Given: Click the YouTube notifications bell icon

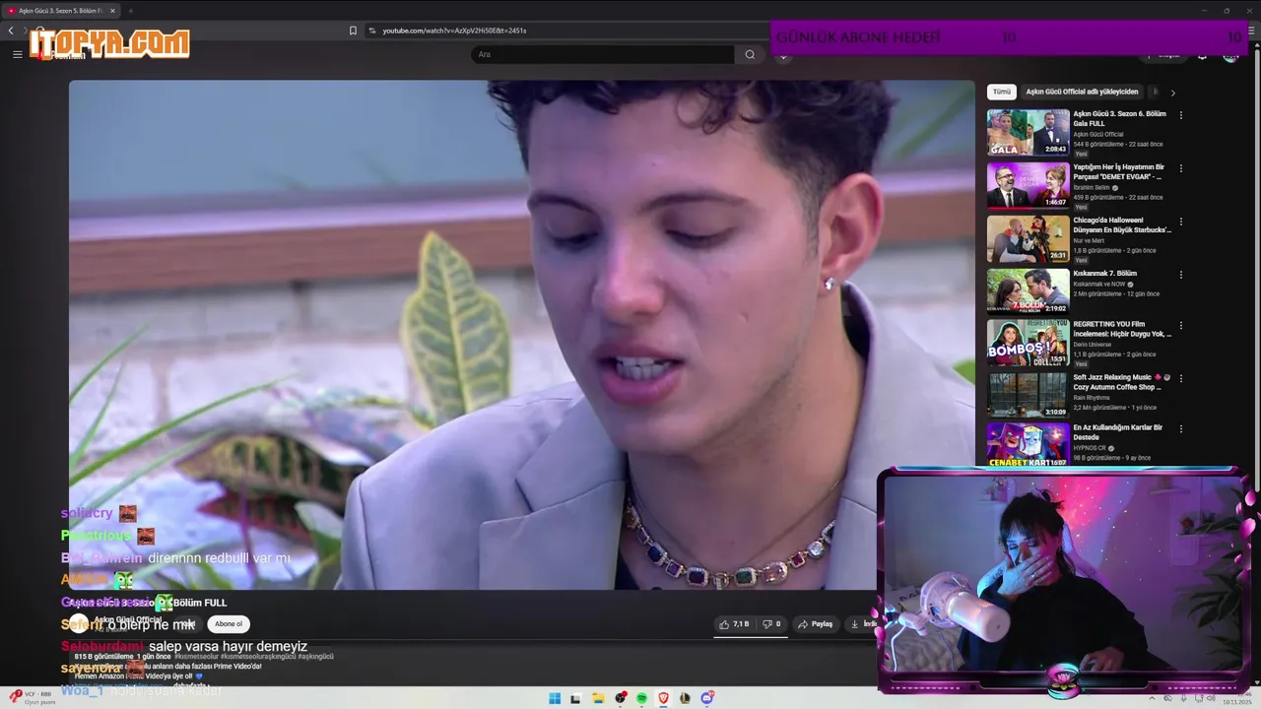Looking at the screenshot, I should click(1202, 55).
